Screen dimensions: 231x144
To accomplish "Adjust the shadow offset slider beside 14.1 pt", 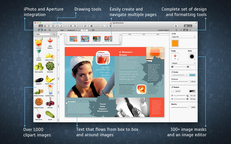I will tap(180, 96).
